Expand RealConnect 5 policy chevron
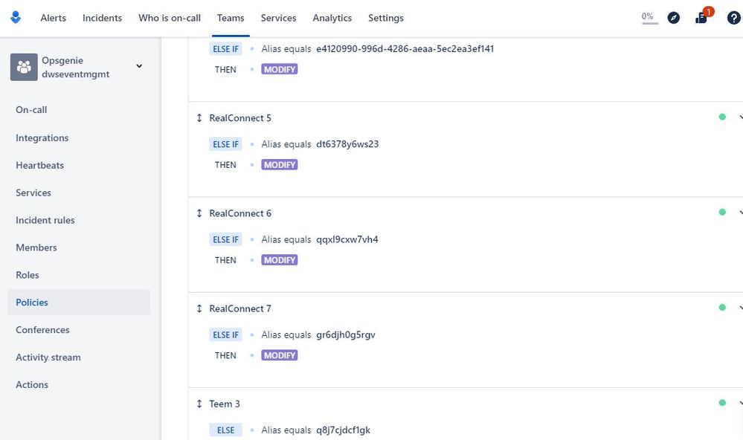The image size is (743, 440). tap(740, 117)
